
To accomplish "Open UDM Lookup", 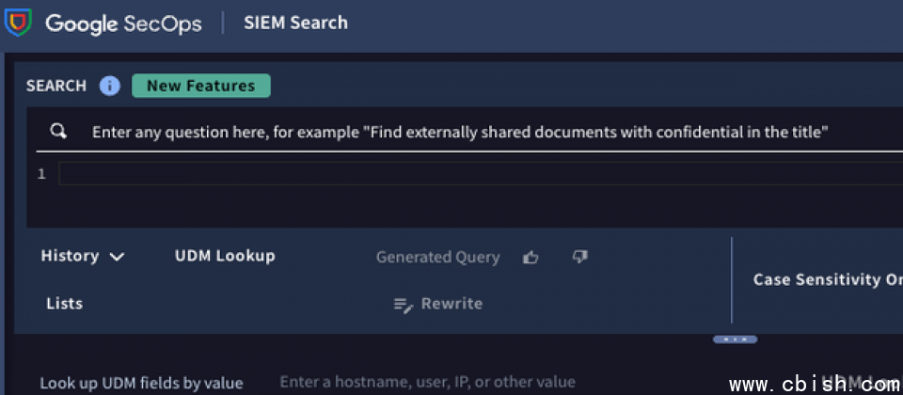I will pyautogui.click(x=225, y=256).
